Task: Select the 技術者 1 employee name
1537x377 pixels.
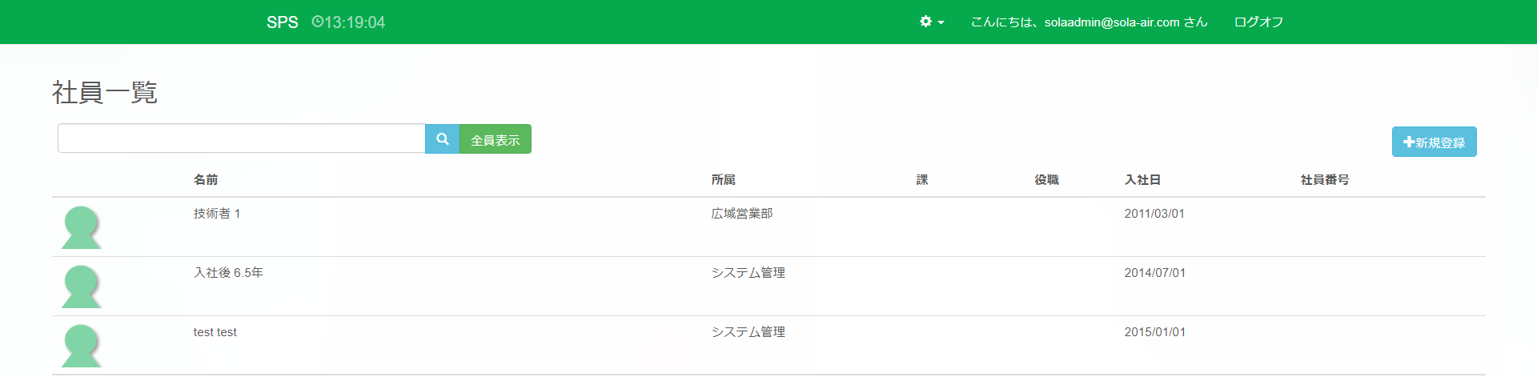Action: point(217,214)
